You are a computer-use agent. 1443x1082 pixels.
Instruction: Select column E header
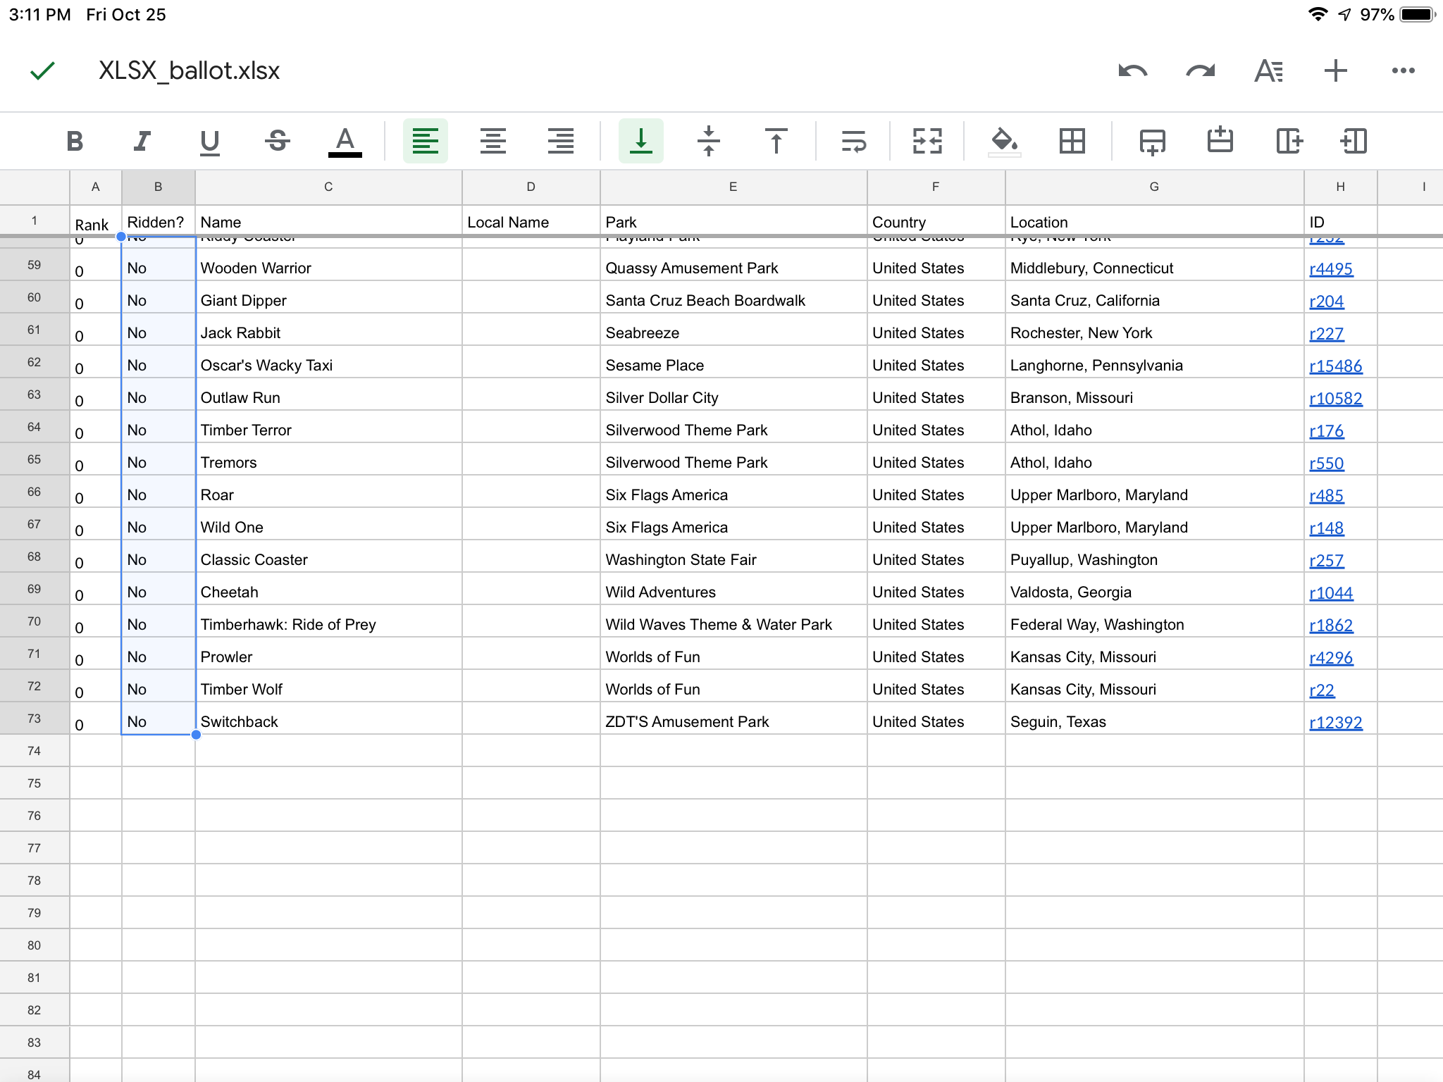733,187
